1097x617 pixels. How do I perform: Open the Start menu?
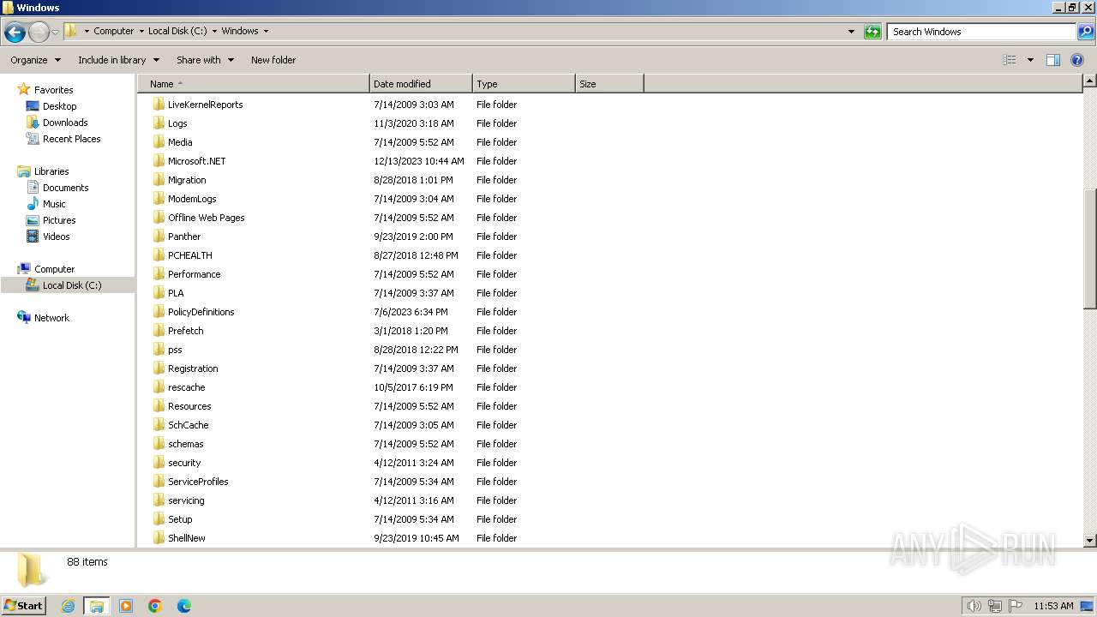pos(23,605)
